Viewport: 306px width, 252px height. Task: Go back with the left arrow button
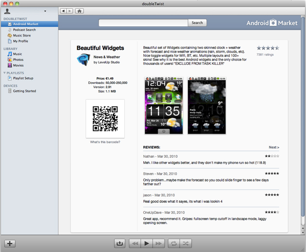pos(63,11)
